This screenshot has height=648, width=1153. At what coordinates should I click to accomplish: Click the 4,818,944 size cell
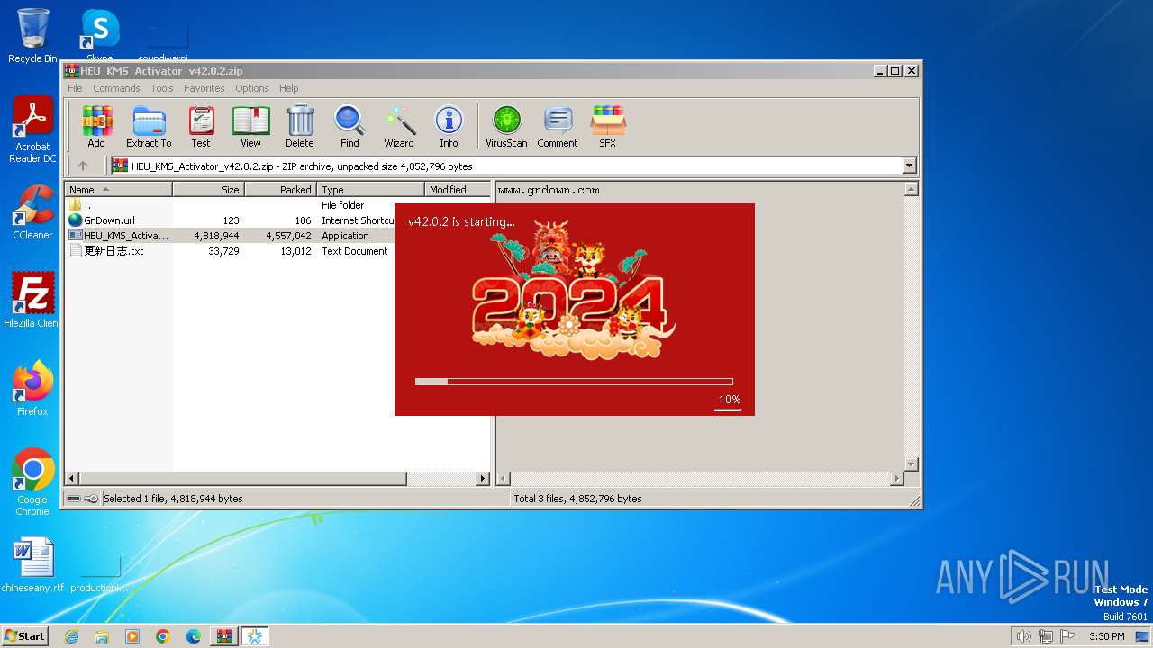[x=216, y=236]
